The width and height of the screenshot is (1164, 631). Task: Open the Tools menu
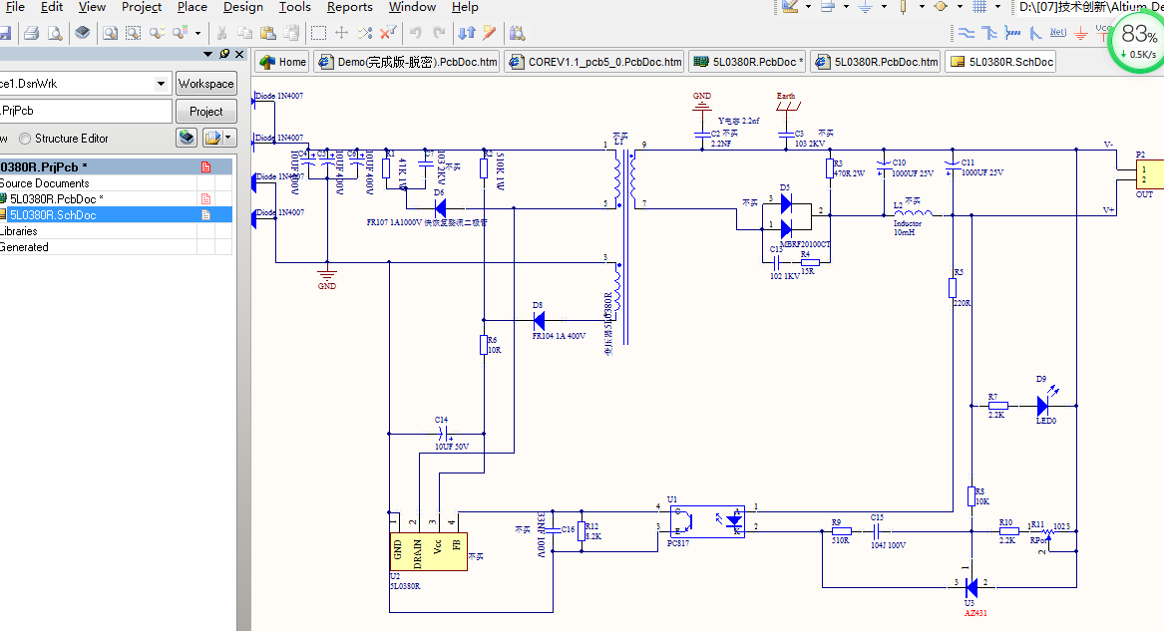point(294,7)
